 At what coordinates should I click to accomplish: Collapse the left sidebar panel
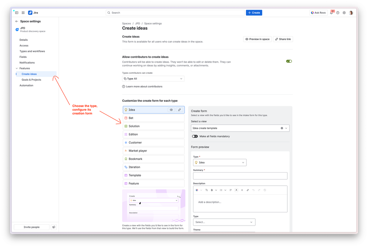[17, 13]
